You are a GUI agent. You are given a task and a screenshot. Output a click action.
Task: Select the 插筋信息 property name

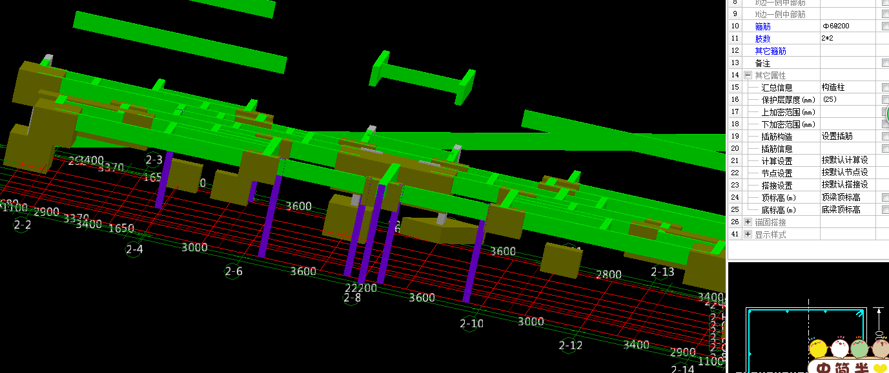[777, 148]
